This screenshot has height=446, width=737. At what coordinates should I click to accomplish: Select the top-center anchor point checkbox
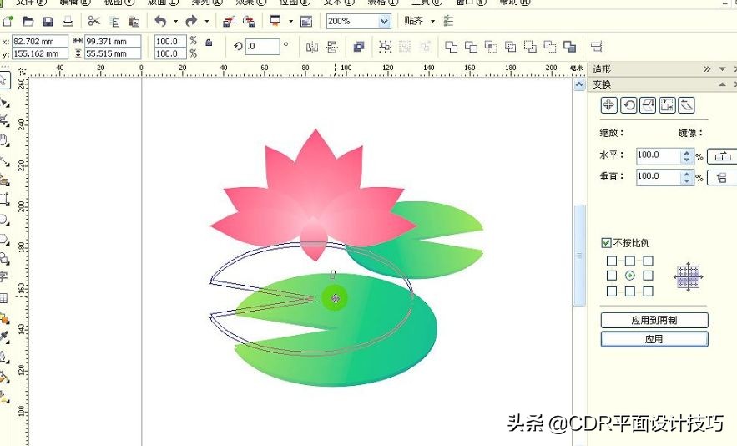click(x=630, y=261)
